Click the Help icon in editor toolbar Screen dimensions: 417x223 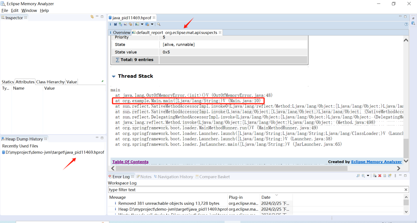point(406,24)
